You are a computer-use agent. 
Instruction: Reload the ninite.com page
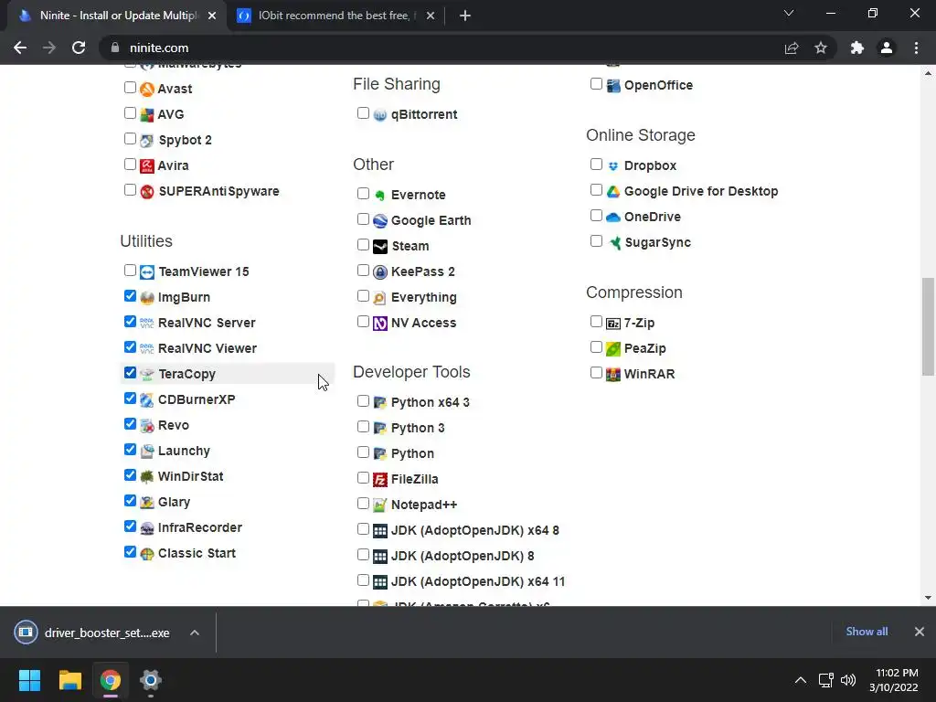tap(79, 48)
